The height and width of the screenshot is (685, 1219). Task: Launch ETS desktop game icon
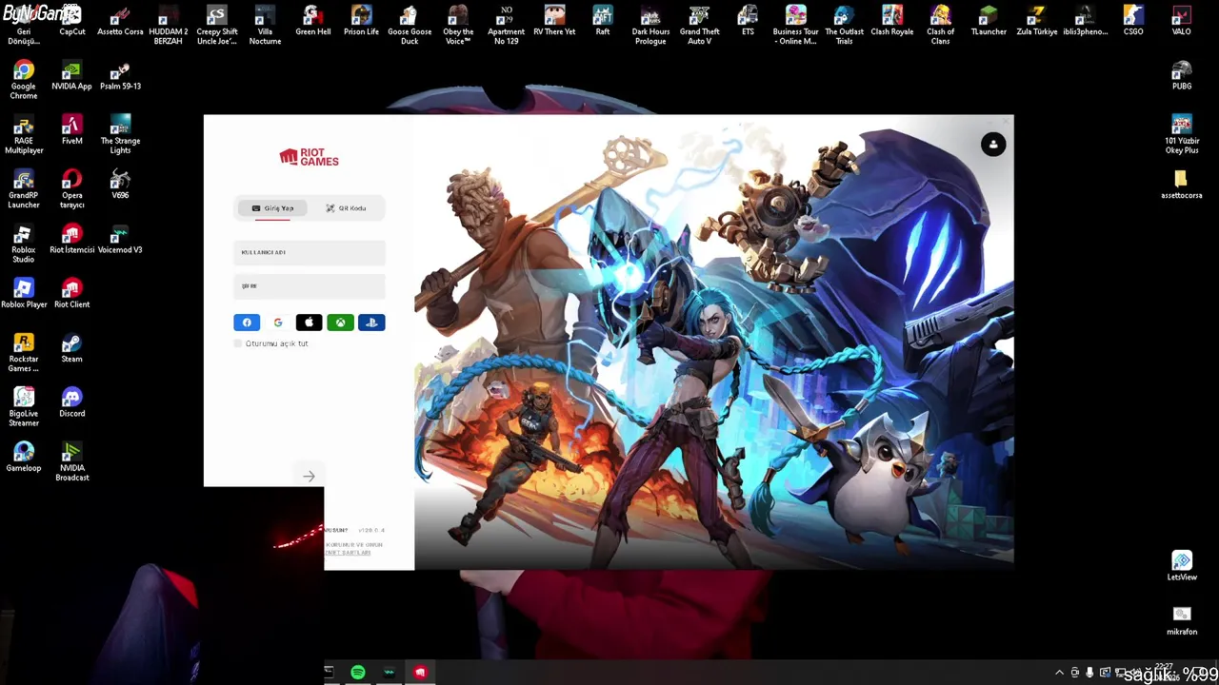[748, 21]
